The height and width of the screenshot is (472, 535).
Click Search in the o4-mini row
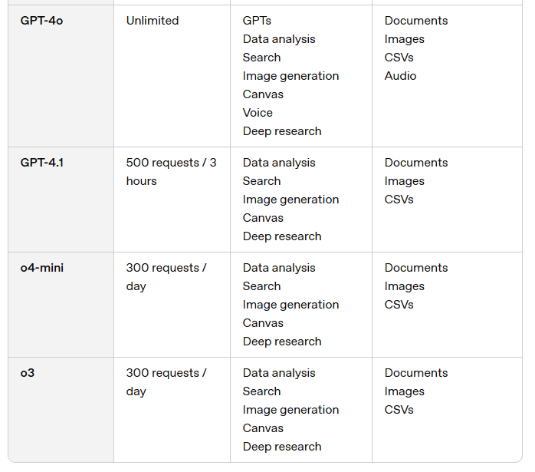pyautogui.click(x=261, y=286)
